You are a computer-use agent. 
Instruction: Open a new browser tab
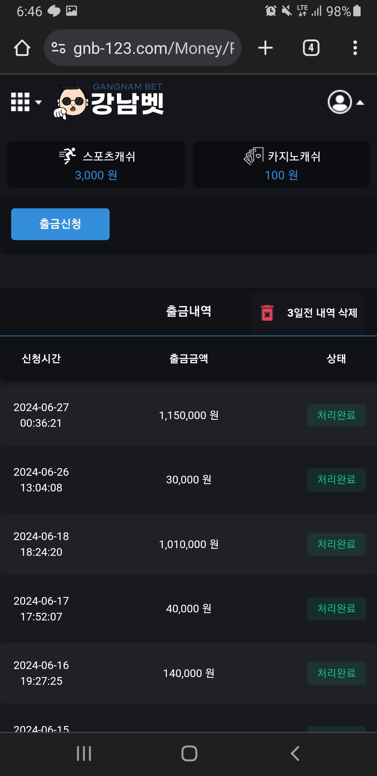click(x=265, y=48)
